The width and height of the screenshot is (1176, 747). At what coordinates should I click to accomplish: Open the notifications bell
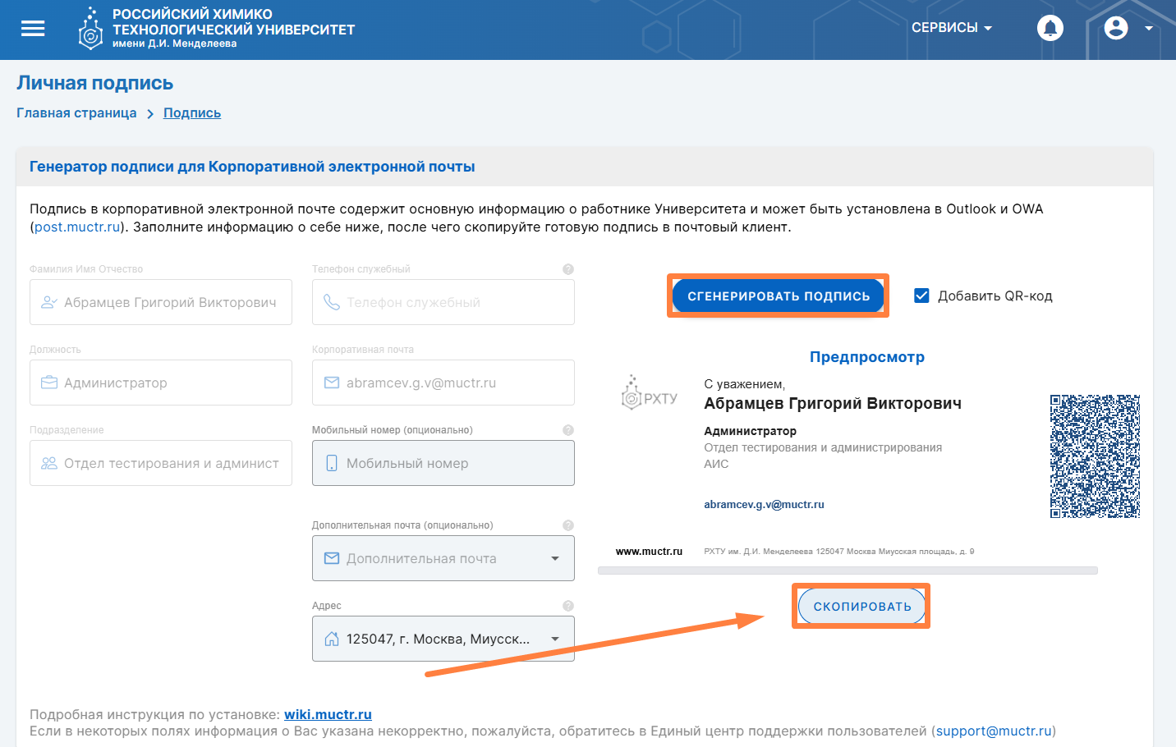pyautogui.click(x=1050, y=28)
